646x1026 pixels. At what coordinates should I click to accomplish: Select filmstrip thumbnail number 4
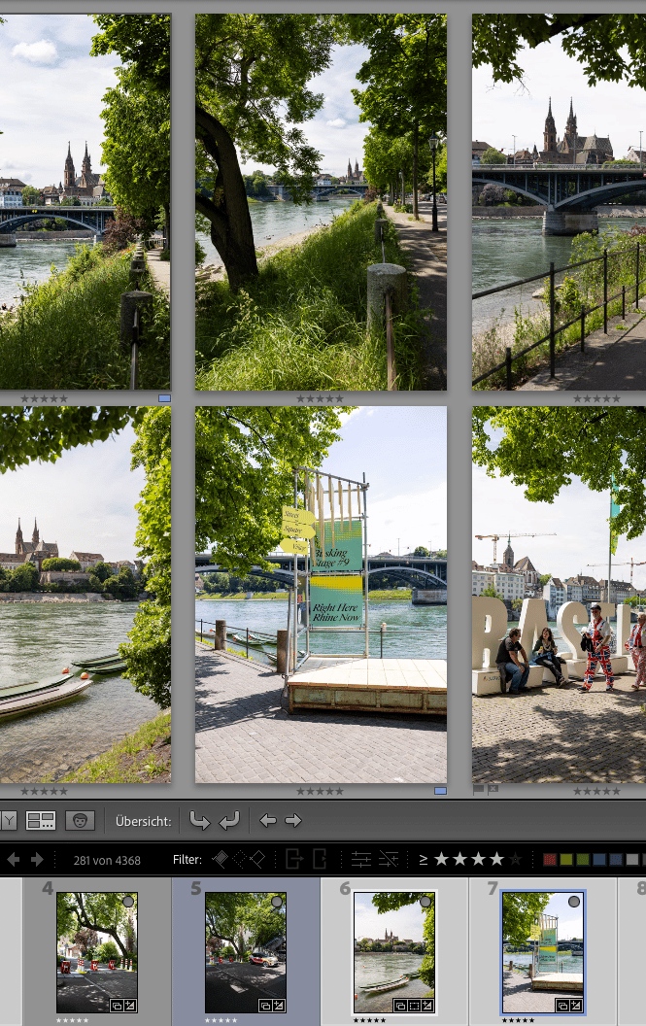pyautogui.click(x=97, y=952)
